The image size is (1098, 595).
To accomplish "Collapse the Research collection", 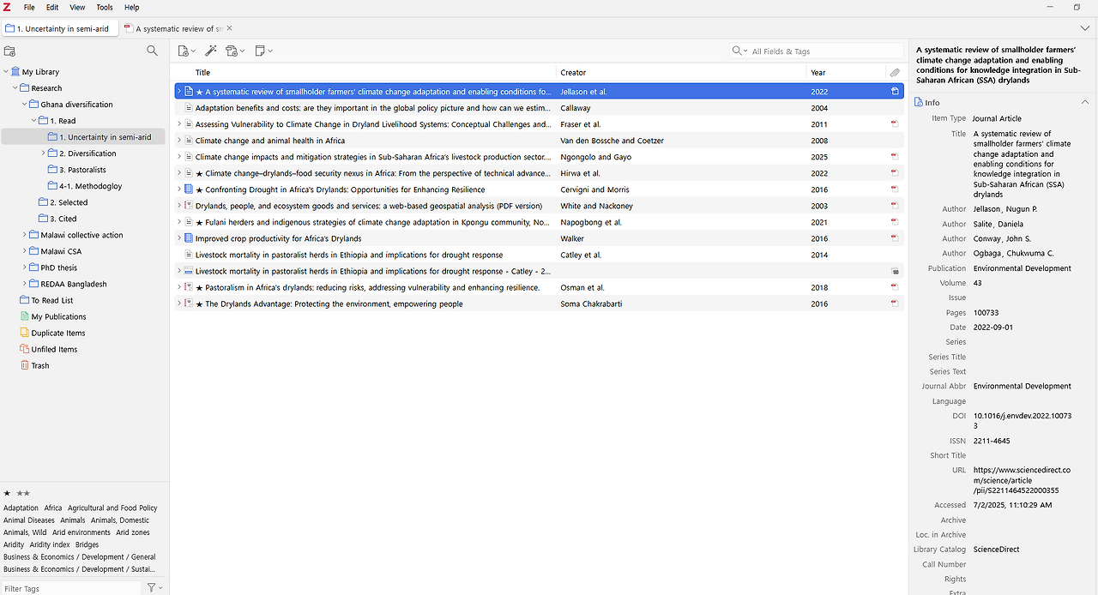I will (x=15, y=88).
